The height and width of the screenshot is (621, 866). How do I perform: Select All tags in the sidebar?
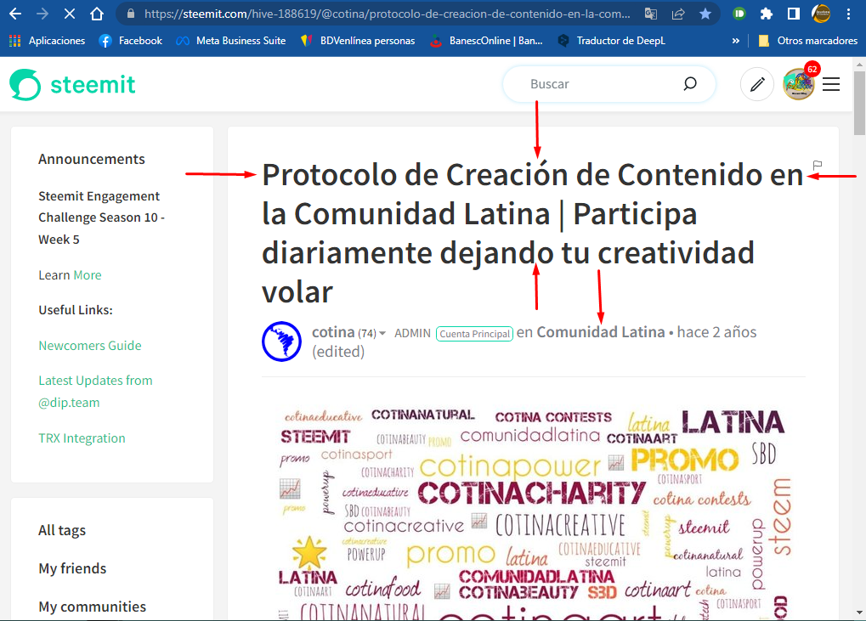tap(62, 530)
